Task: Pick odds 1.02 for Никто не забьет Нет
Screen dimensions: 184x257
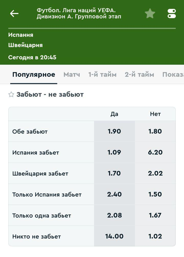Action: (x=155, y=236)
